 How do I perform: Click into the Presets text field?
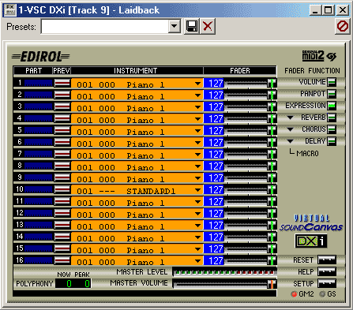[x=105, y=26]
